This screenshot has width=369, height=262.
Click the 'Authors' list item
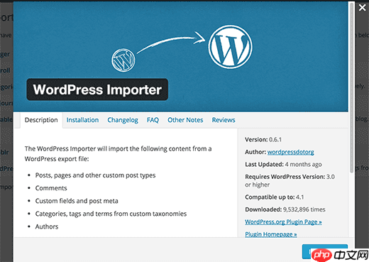(47, 226)
